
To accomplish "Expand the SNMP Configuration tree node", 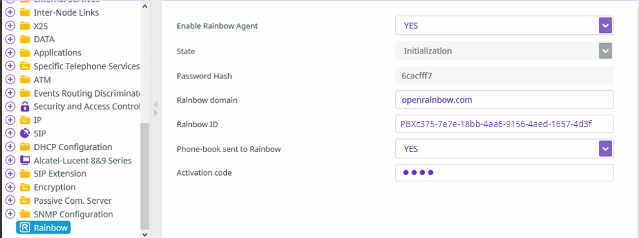I will coord(10,214).
